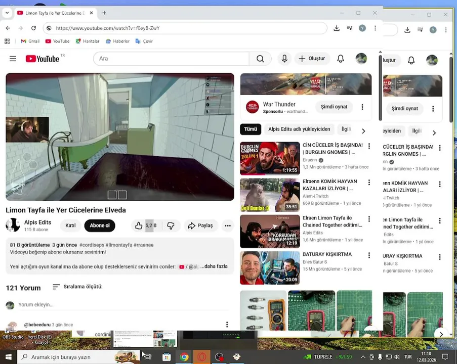Select Alpis Edits adlı yükleyiciden chip
457x364 pixels.
click(x=299, y=129)
